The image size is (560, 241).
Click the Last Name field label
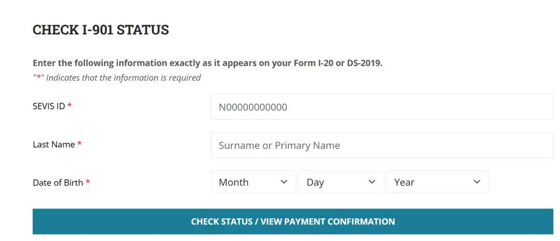click(53, 145)
